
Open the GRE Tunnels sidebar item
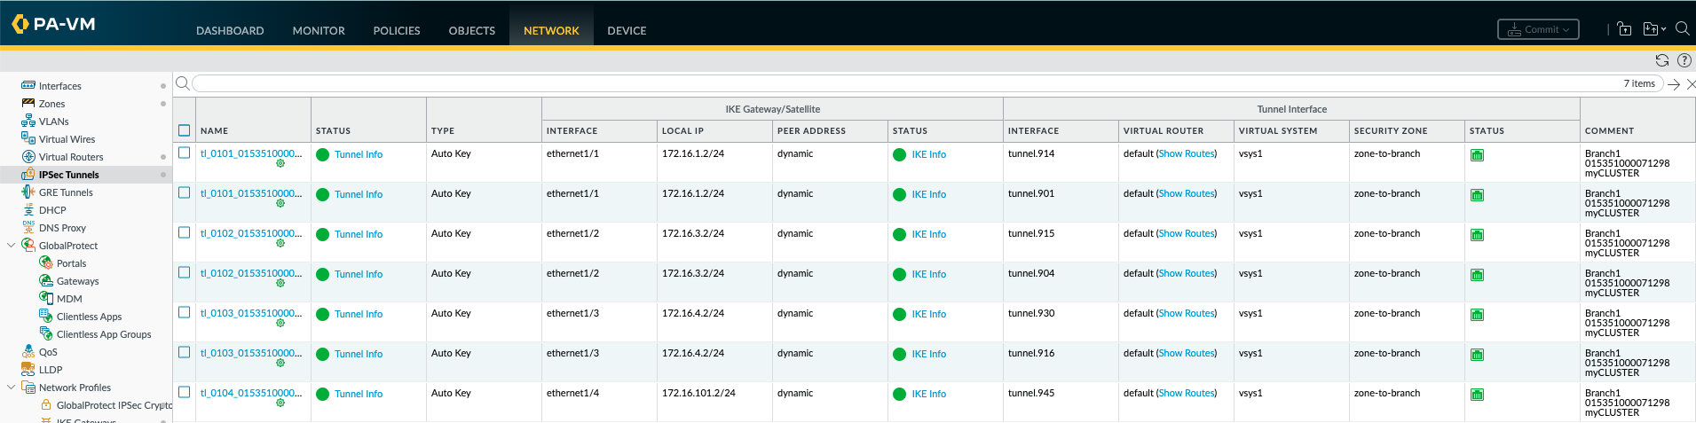click(x=66, y=192)
